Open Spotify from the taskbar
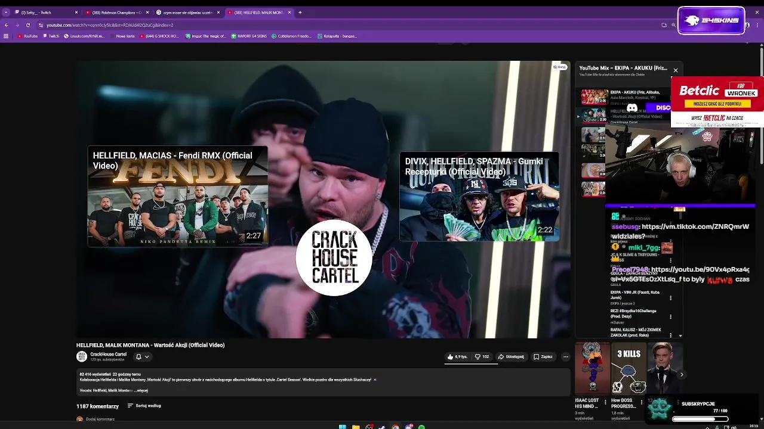 (x=421, y=427)
